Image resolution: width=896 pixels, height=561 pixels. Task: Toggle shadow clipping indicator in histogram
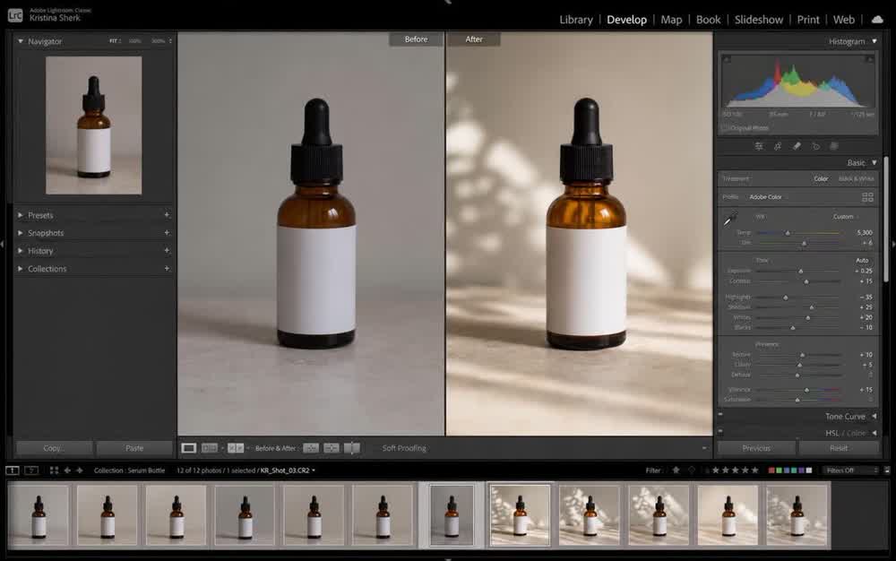coord(727,59)
